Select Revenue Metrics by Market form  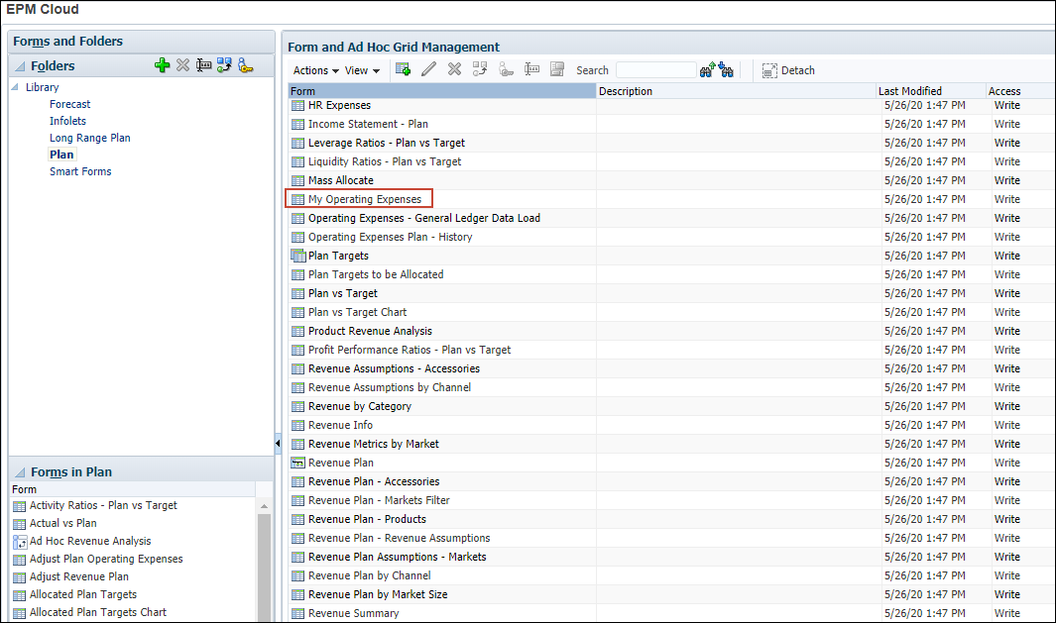pyautogui.click(x=374, y=444)
